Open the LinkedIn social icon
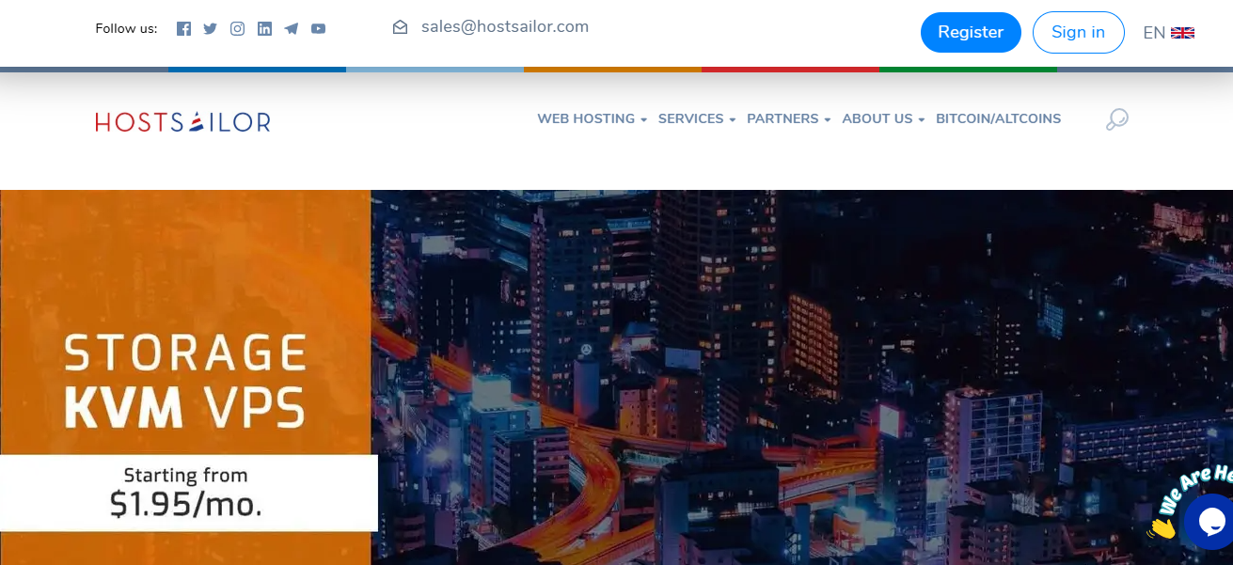The image size is (1233, 565). 264,28
